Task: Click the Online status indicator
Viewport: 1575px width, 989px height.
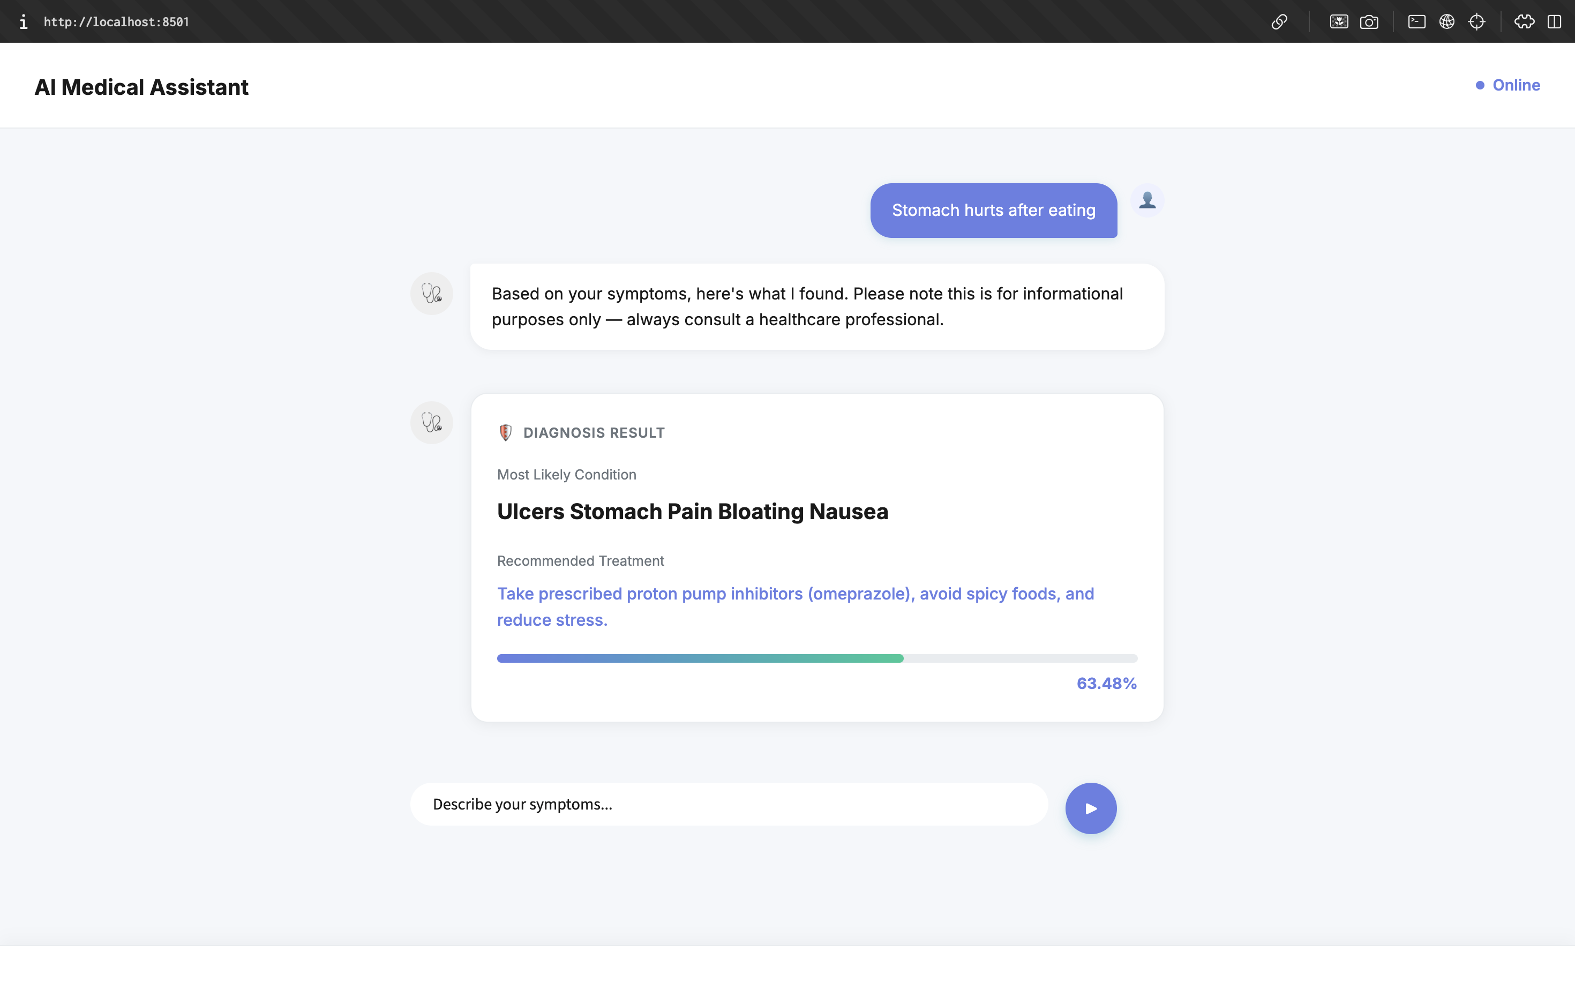Action: pos(1507,85)
